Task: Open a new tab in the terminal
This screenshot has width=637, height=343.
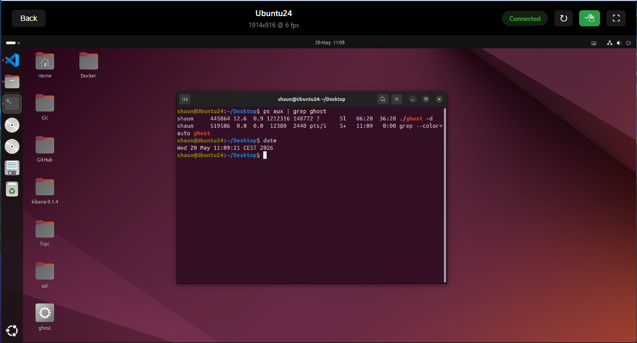Action: tap(185, 99)
